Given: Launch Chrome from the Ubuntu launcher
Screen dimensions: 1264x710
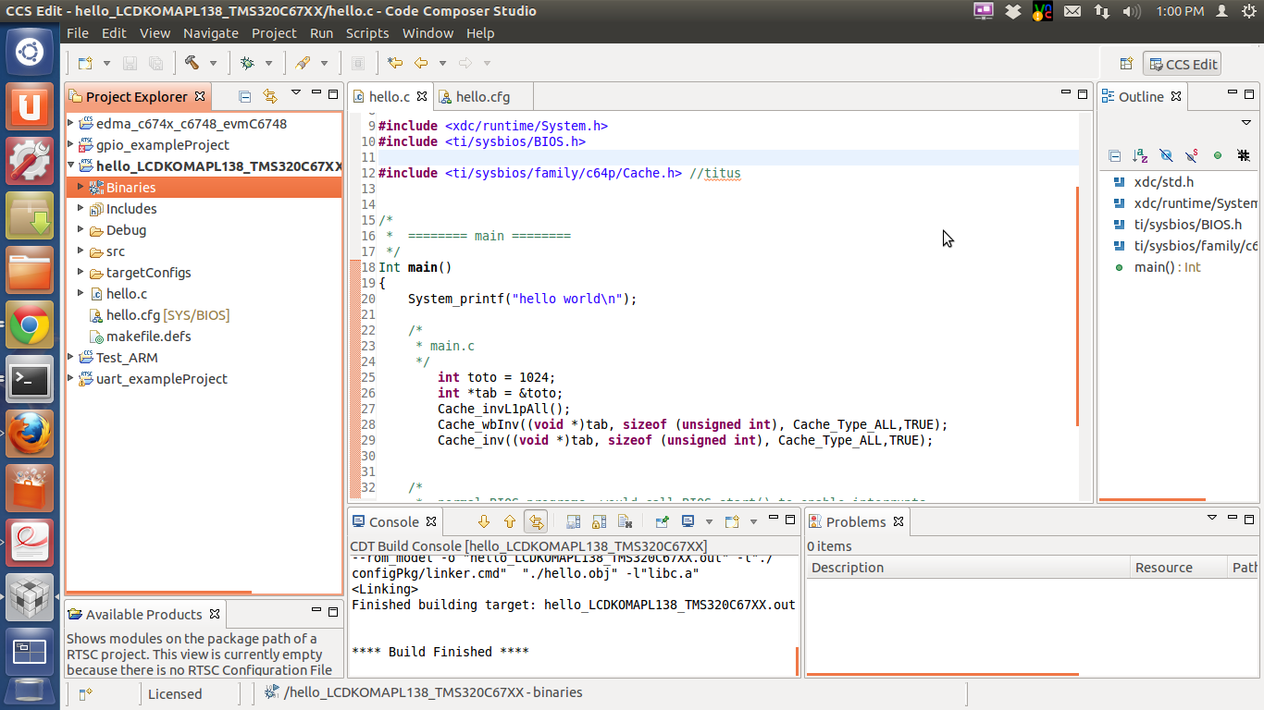Looking at the screenshot, I should [30, 325].
